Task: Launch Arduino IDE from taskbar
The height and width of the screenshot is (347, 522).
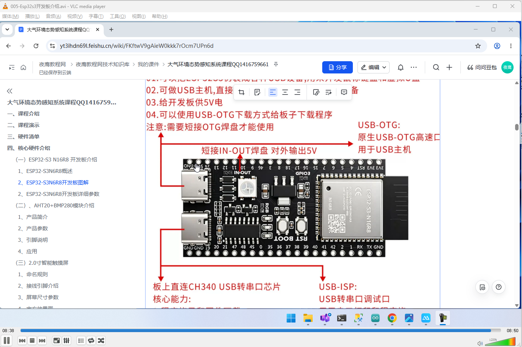Action: click(375, 318)
